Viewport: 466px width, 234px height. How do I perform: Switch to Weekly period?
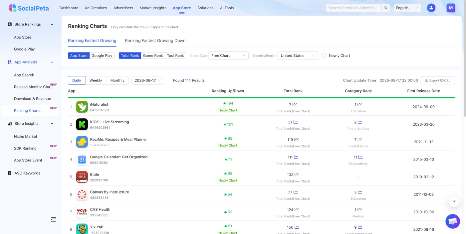(96, 80)
